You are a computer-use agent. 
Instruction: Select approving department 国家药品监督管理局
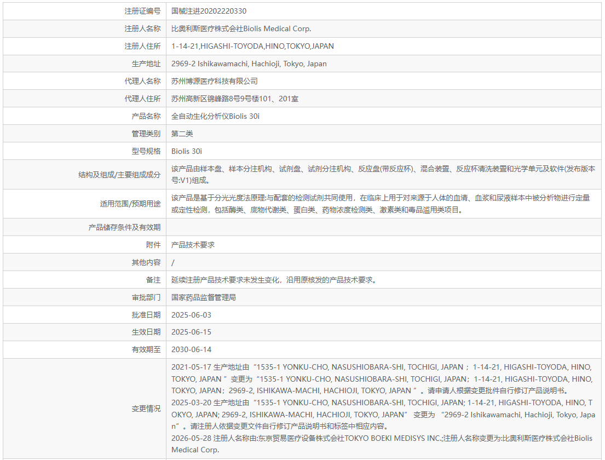click(204, 297)
